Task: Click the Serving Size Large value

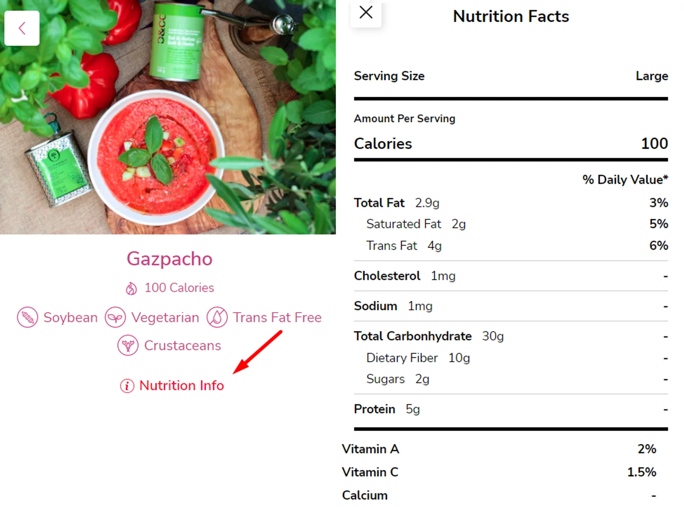Action: (652, 76)
